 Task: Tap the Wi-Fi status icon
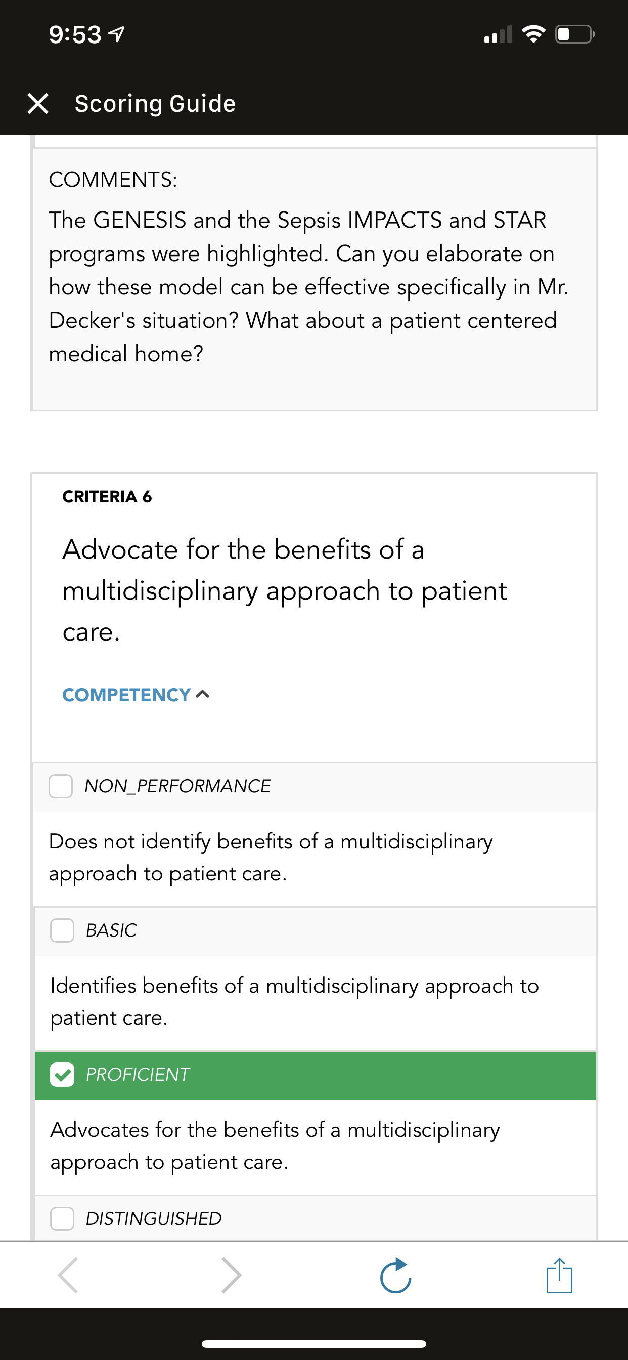click(533, 34)
